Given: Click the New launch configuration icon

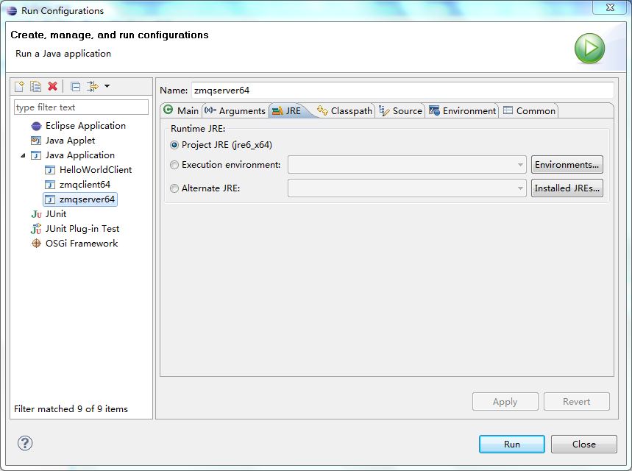Looking at the screenshot, I should [x=20, y=87].
